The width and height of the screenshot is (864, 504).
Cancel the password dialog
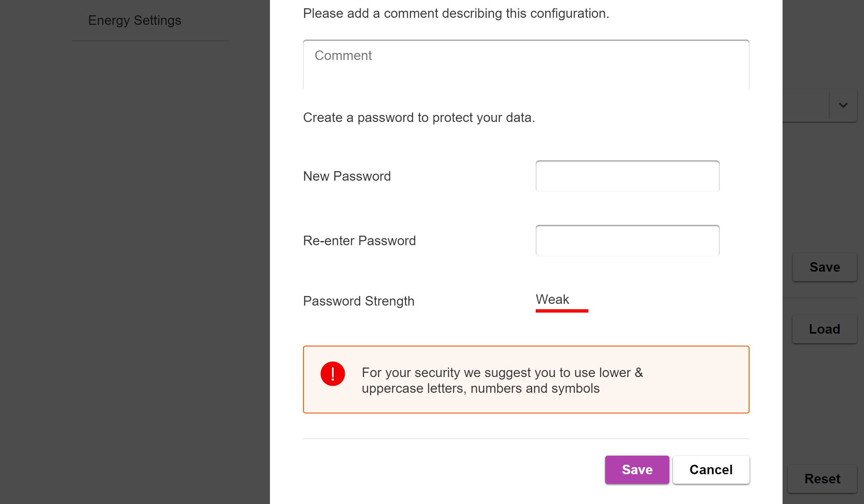point(711,470)
